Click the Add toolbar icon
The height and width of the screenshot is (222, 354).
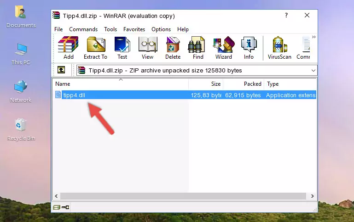click(x=68, y=48)
